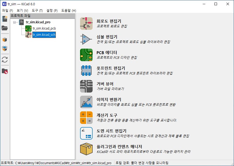Click the calculator description under 계산기 도구
The width and height of the screenshot is (234, 166).
click(137, 120)
